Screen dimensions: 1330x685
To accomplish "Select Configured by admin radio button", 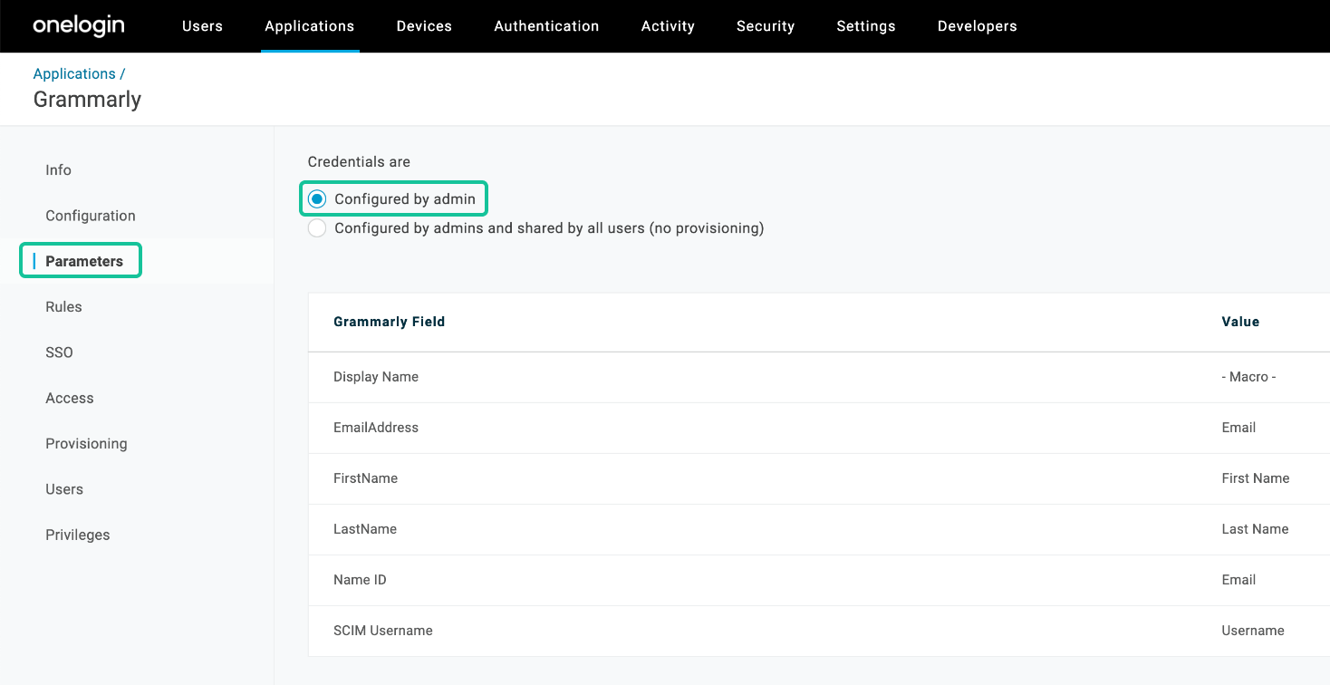I will pyautogui.click(x=317, y=199).
